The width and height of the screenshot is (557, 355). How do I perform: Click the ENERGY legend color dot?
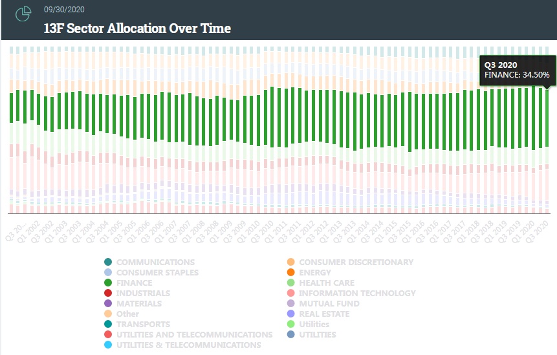click(290, 272)
